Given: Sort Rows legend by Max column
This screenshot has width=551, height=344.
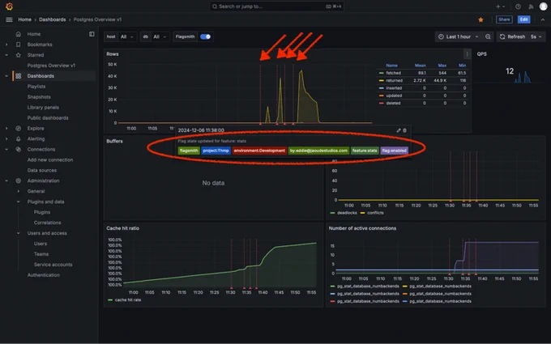Looking at the screenshot, I should coord(442,66).
